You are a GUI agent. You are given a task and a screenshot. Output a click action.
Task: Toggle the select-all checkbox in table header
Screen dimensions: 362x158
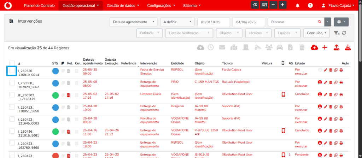(x=12, y=63)
